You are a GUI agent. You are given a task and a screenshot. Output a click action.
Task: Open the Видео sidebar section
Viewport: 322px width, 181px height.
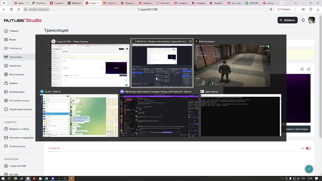(10, 39)
